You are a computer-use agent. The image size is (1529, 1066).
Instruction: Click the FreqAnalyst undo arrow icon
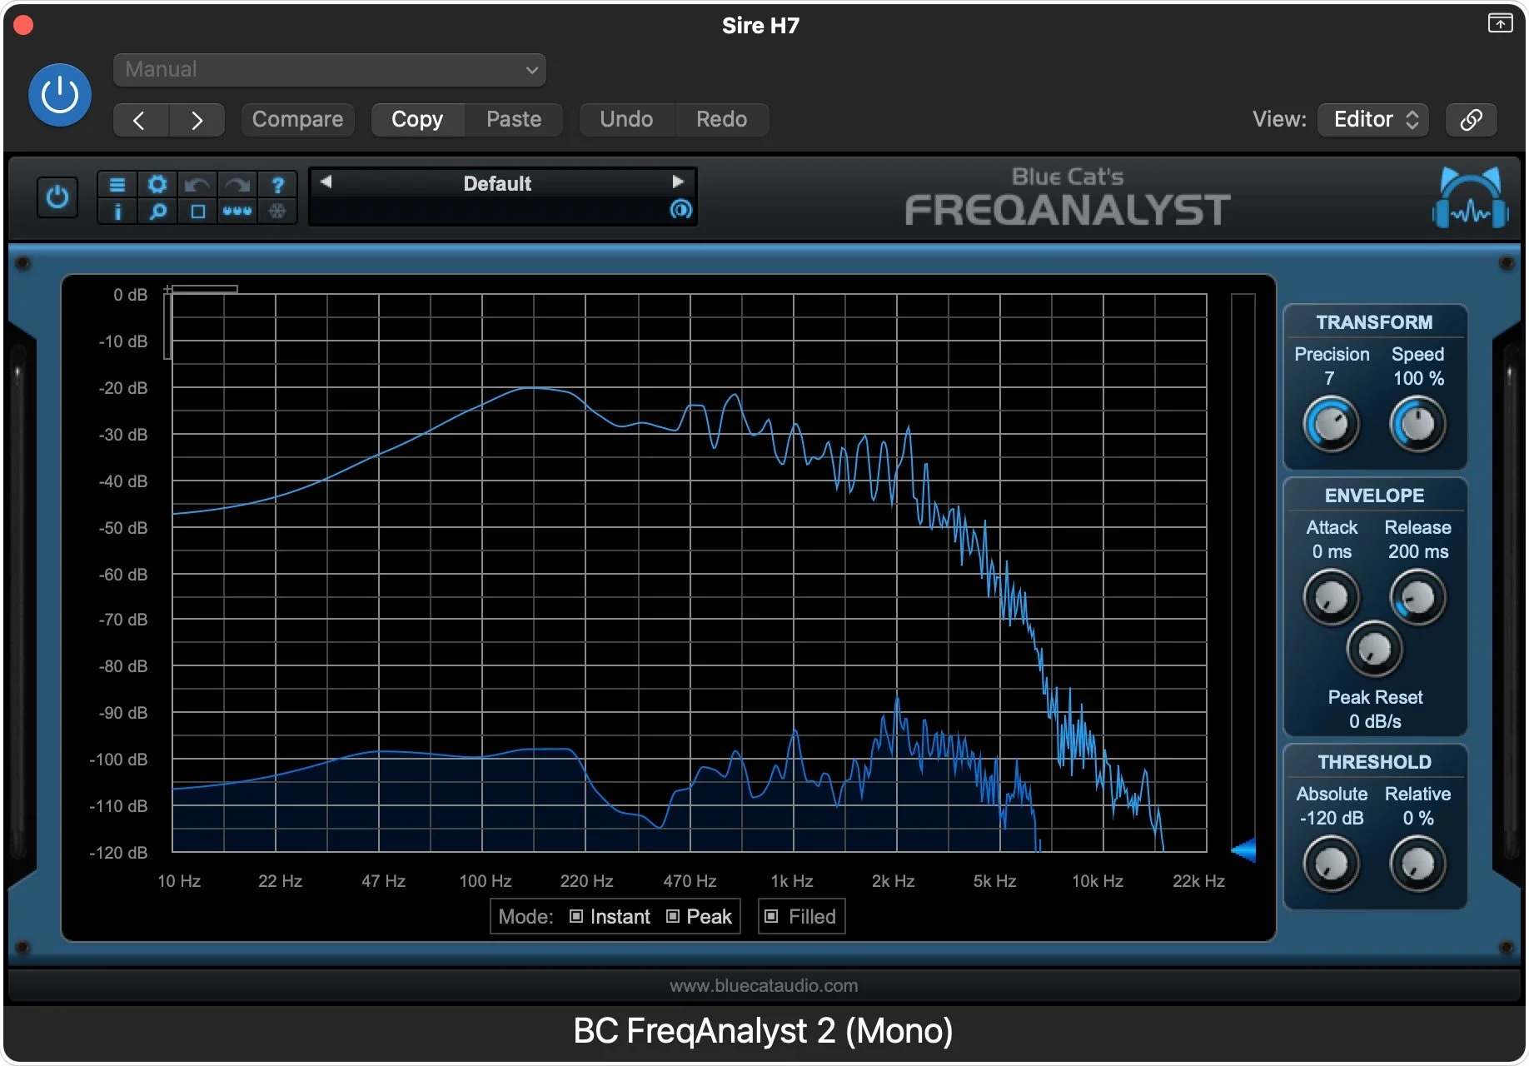pos(197,184)
